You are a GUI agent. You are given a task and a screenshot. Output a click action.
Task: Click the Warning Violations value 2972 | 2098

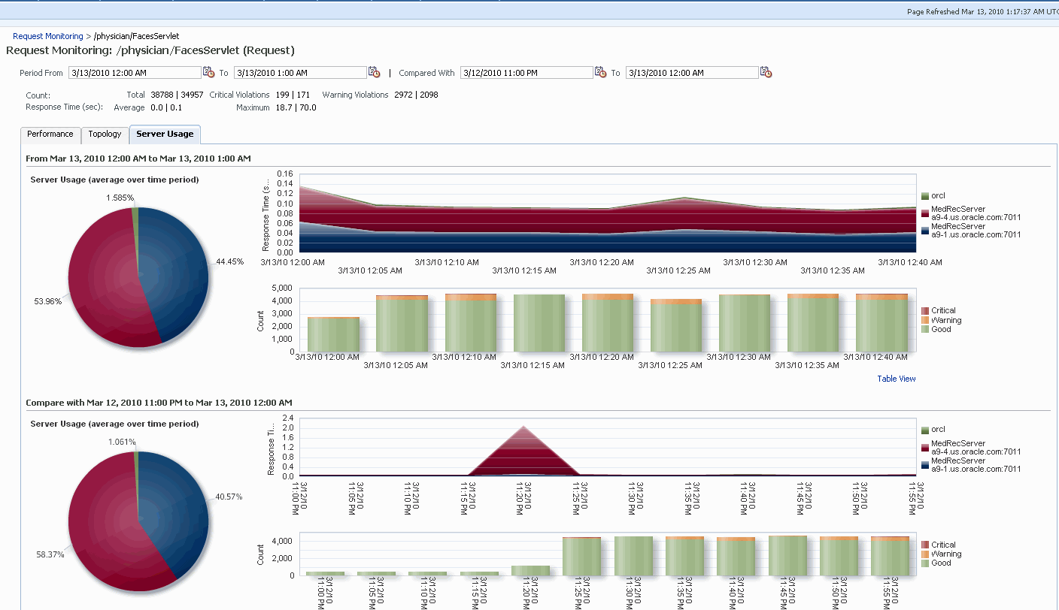point(416,95)
